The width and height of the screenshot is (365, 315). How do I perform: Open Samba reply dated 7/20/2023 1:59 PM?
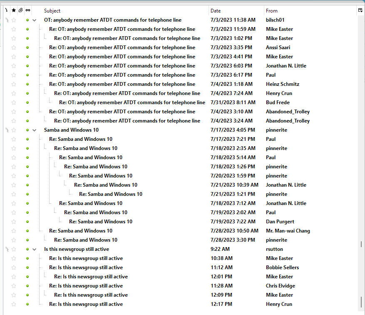pyautogui.click(x=101, y=176)
